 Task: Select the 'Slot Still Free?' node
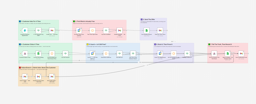(x=120, y=53)
